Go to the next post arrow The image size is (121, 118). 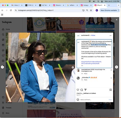click(116, 67)
